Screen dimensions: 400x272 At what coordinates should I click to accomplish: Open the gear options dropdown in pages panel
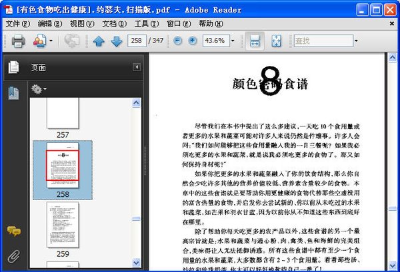(x=39, y=89)
